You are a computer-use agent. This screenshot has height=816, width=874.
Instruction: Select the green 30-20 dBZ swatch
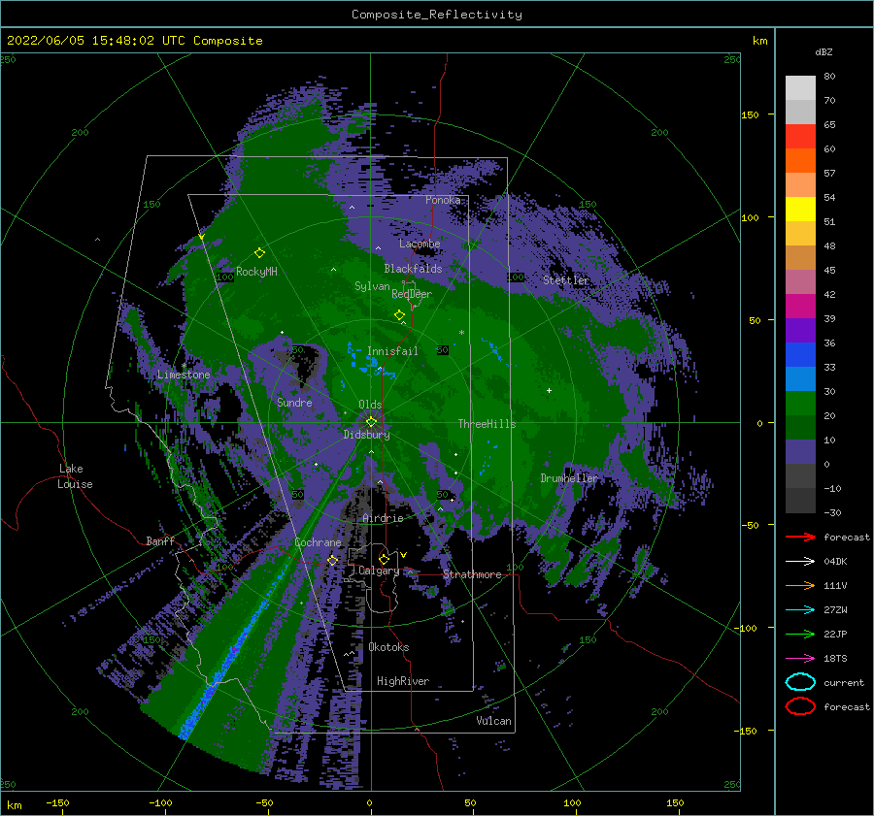click(800, 403)
